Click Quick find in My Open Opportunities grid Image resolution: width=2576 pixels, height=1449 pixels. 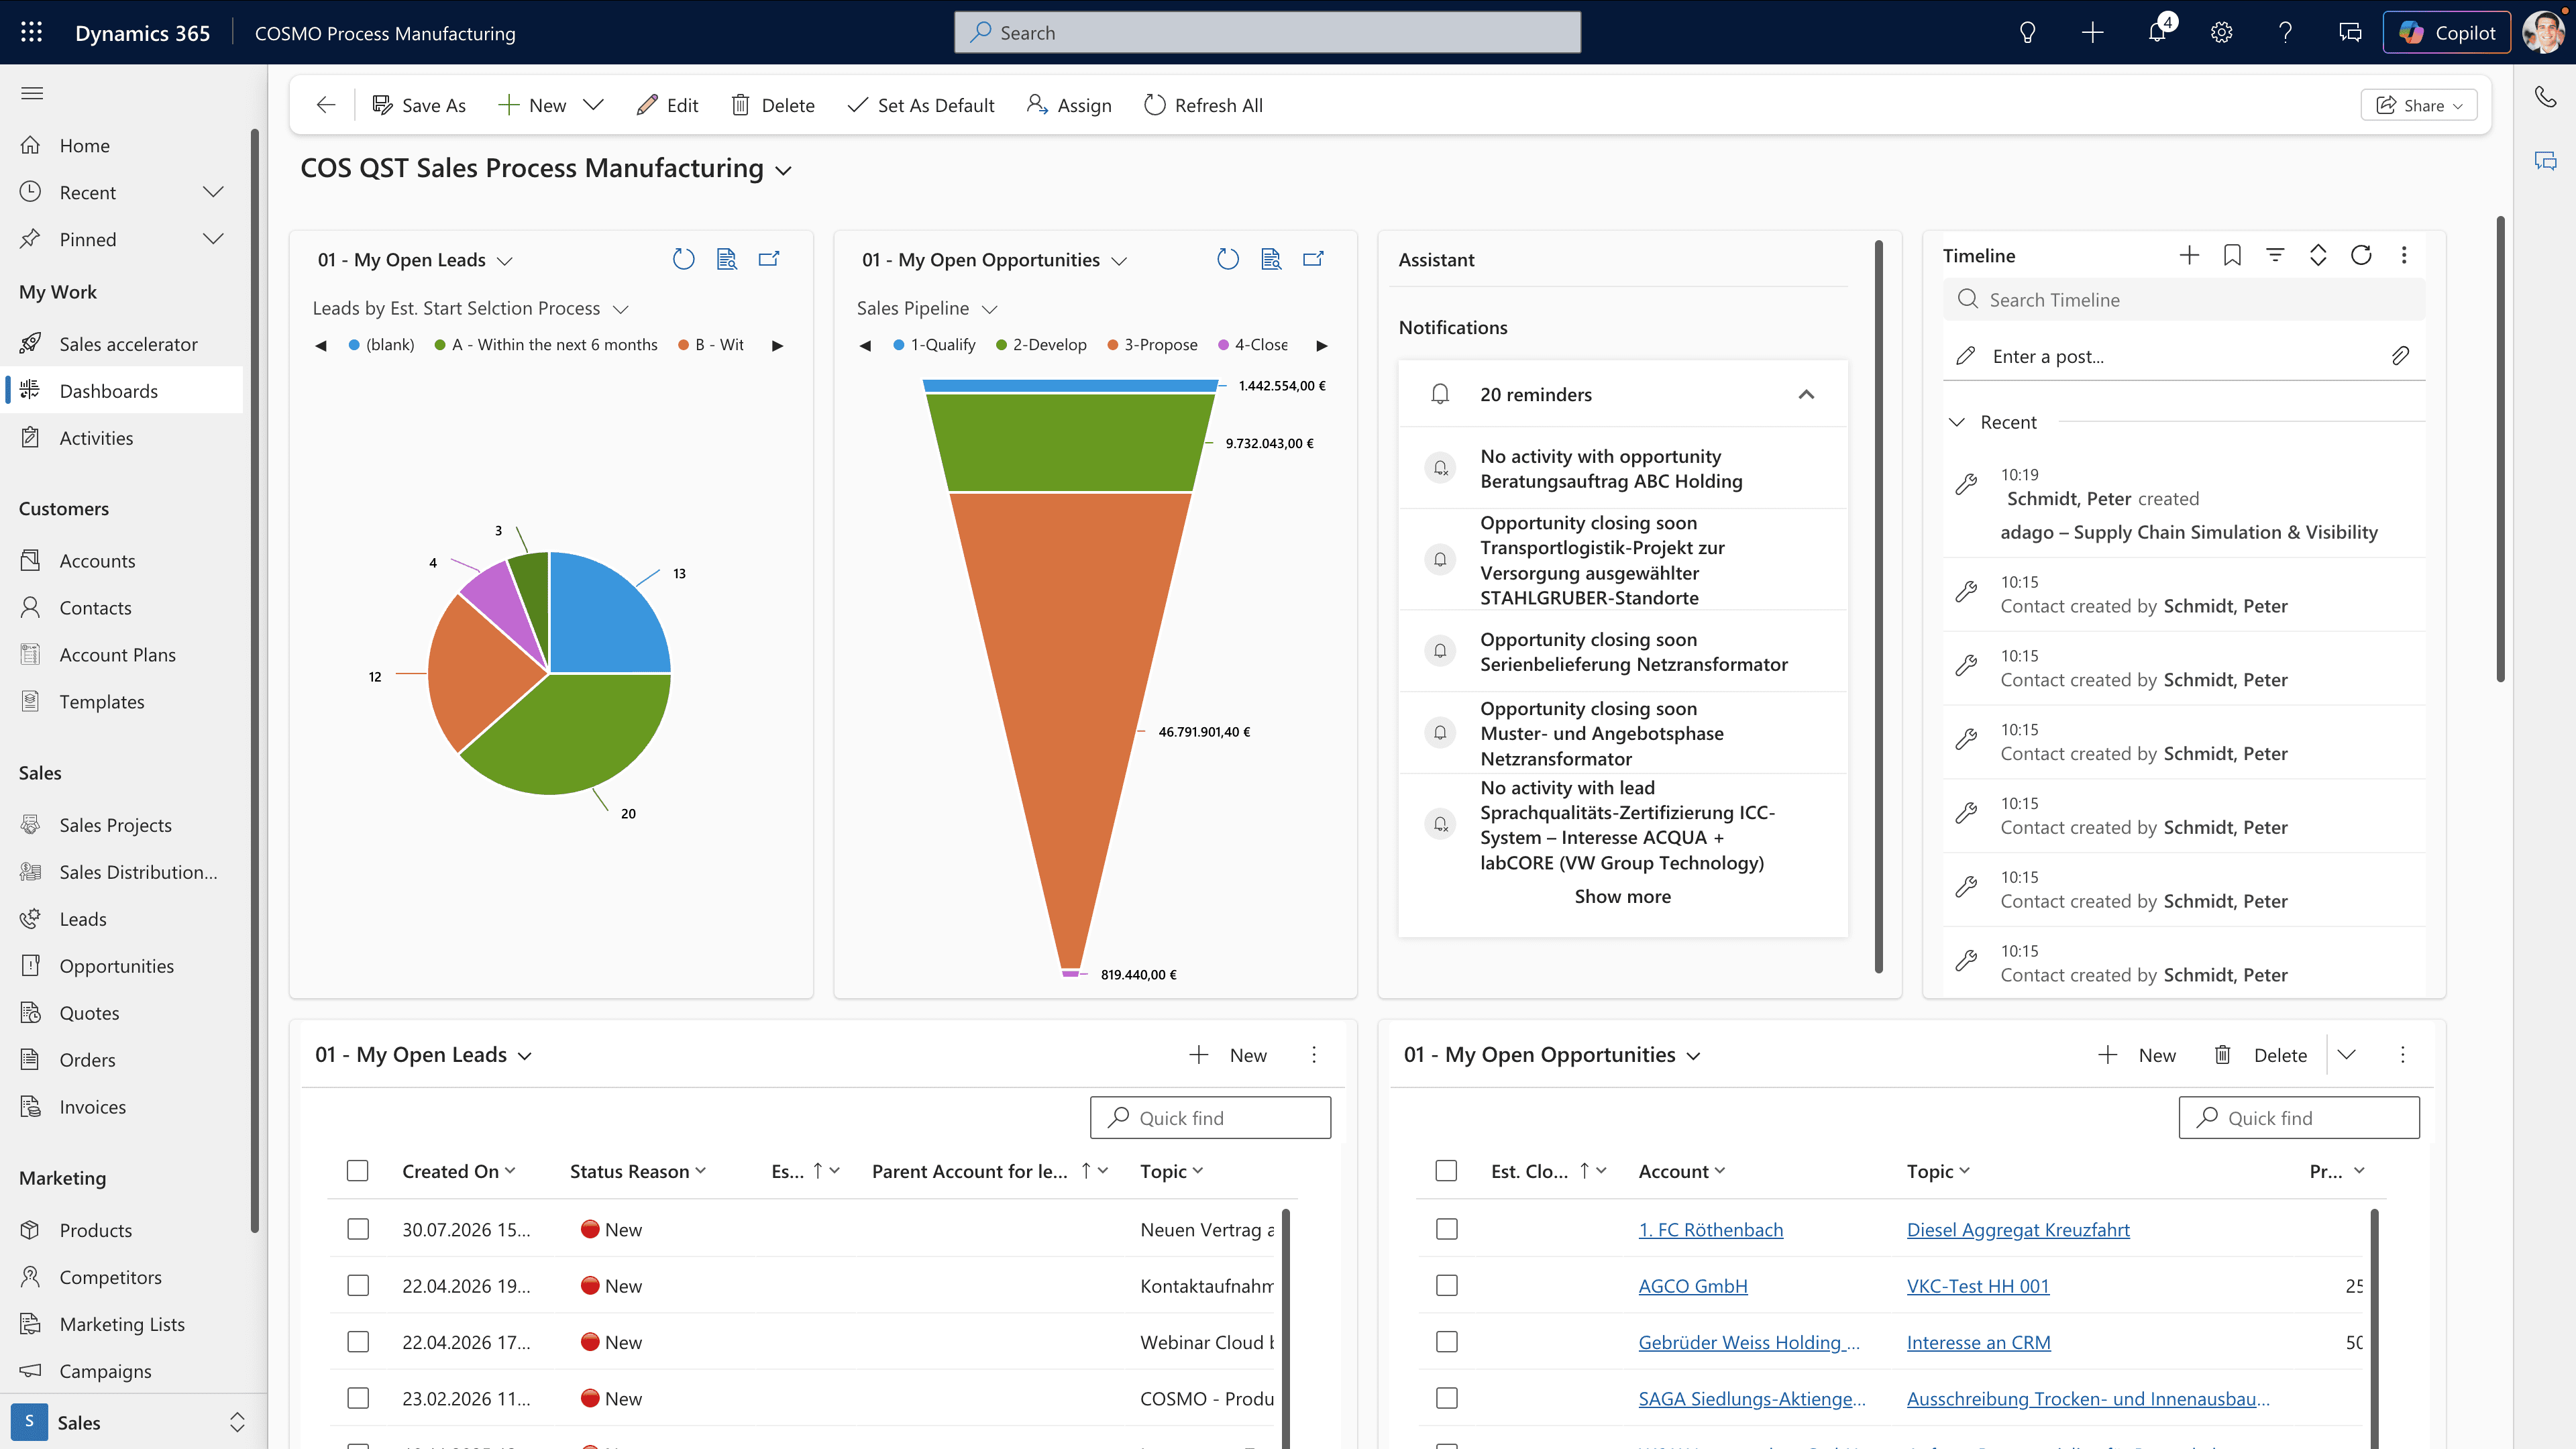(x=2299, y=1117)
